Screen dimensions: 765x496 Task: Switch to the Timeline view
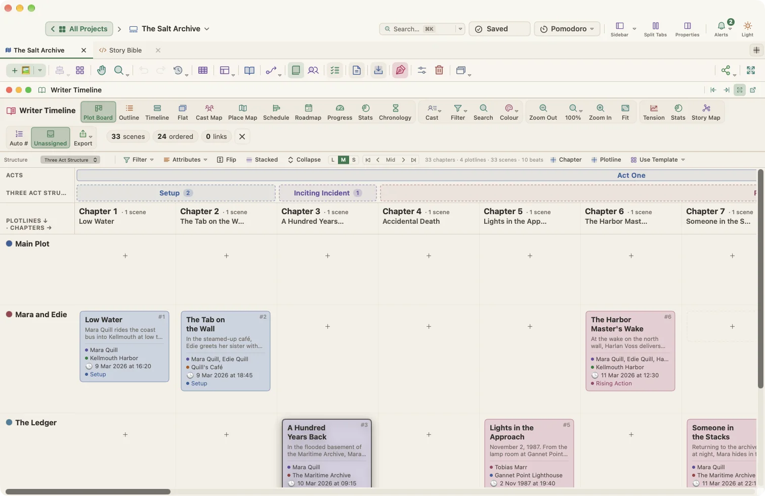(x=157, y=112)
